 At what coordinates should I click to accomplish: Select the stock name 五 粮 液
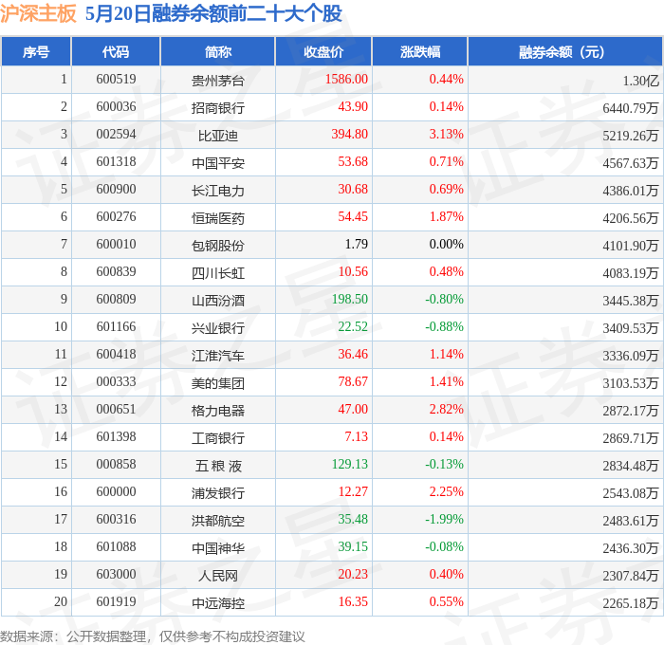[x=218, y=466]
